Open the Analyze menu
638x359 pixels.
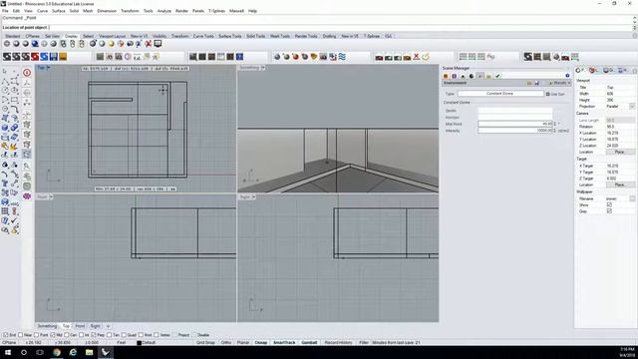(x=163, y=11)
